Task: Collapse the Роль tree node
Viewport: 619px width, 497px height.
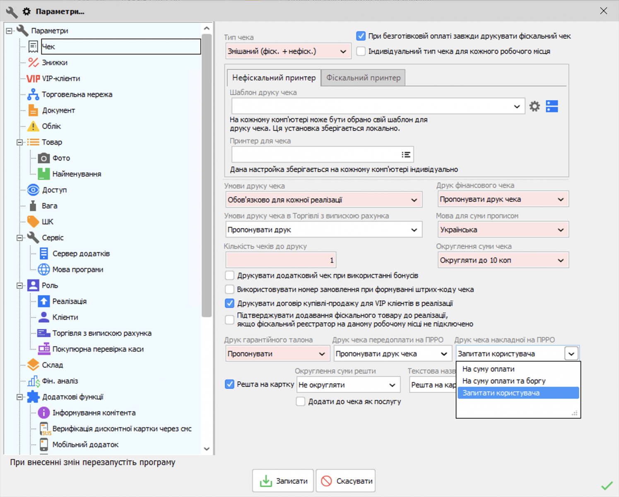Action: coord(19,285)
